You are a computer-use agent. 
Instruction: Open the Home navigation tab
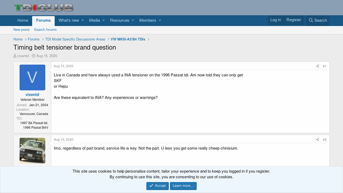tap(23, 20)
